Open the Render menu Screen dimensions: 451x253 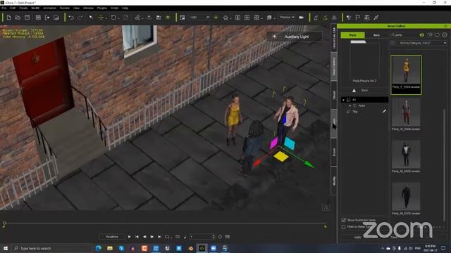[x=64, y=8]
